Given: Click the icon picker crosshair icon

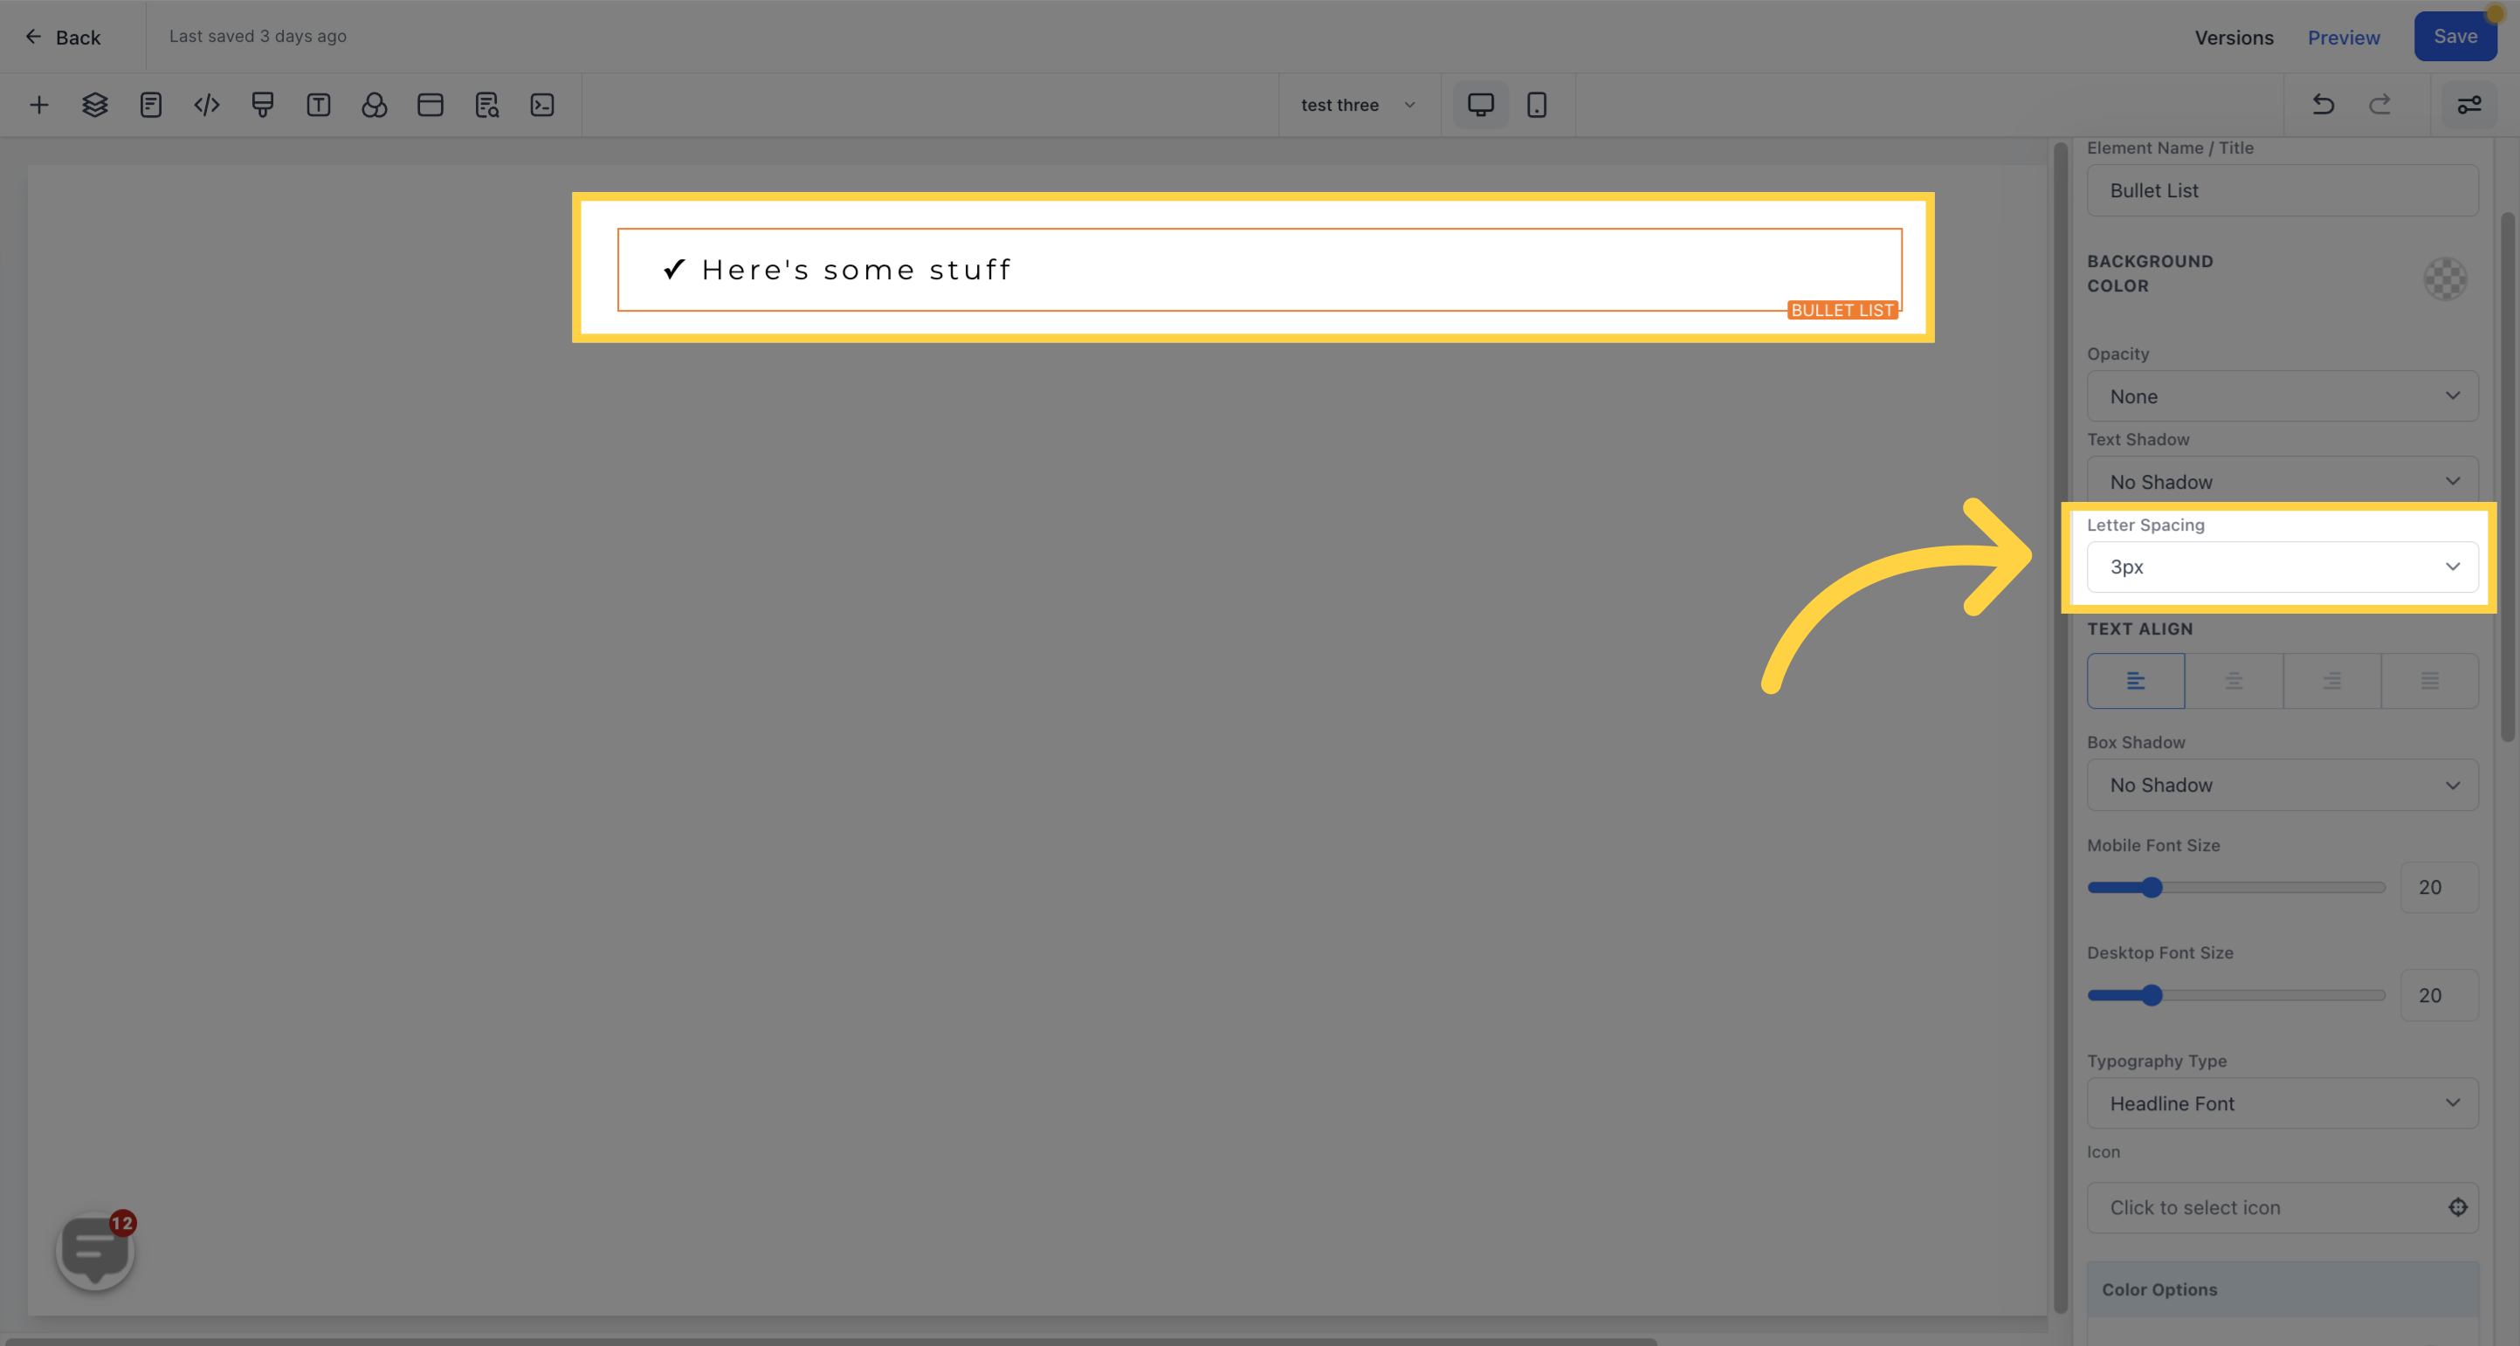Looking at the screenshot, I should coord(2457,1207).
